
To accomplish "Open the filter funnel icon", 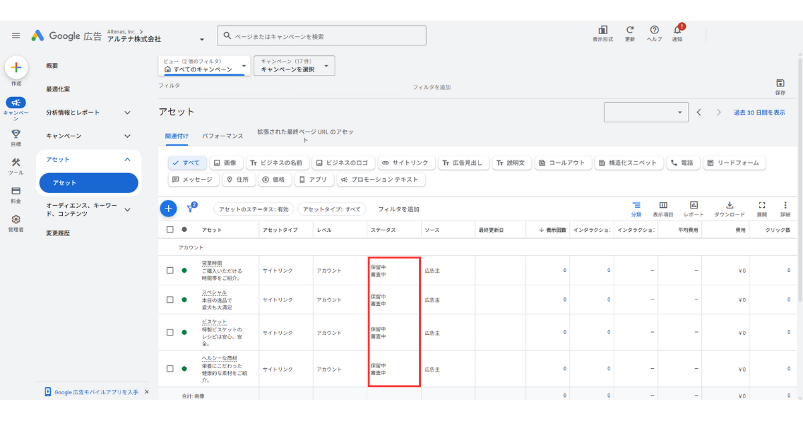I will 191,208.
